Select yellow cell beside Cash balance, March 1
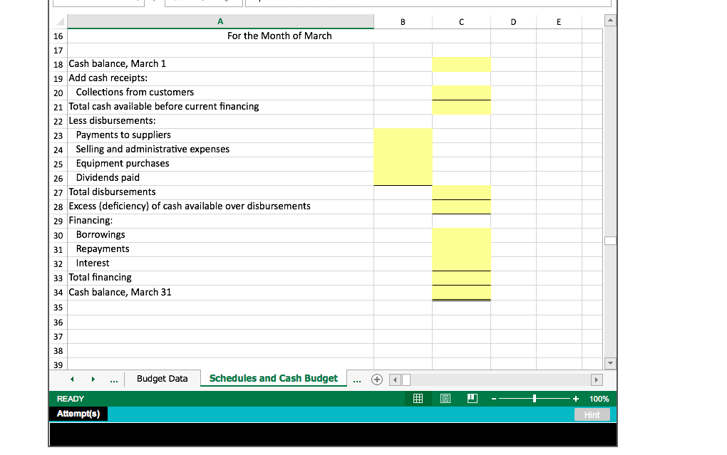Screen dimensions: 727x455 click(460, 63)
